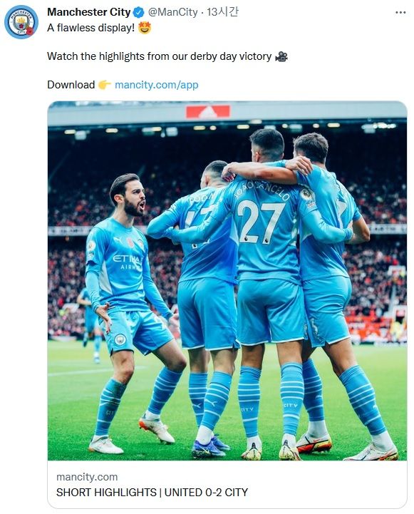Click the movie camera emoji
This screenshot has width=414, height=514.
coord(281,56)
